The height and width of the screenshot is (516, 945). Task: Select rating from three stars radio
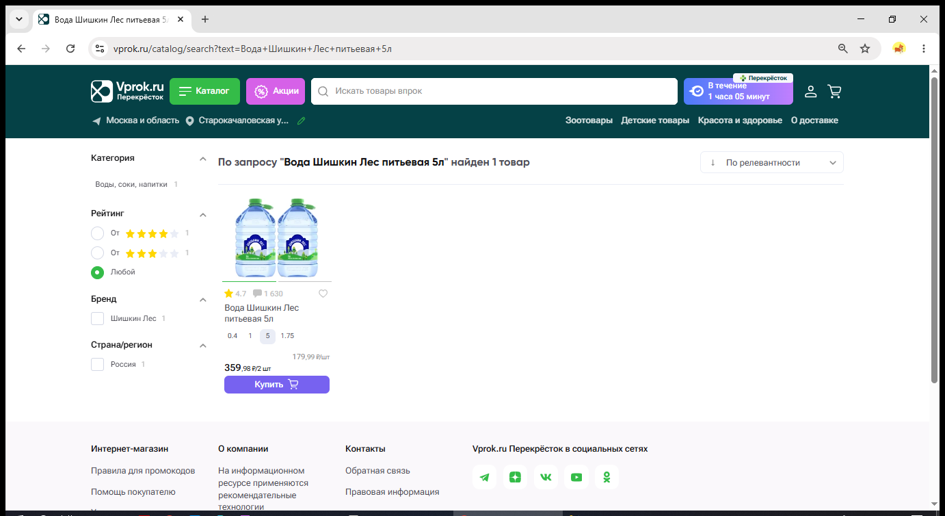point(98,253)
